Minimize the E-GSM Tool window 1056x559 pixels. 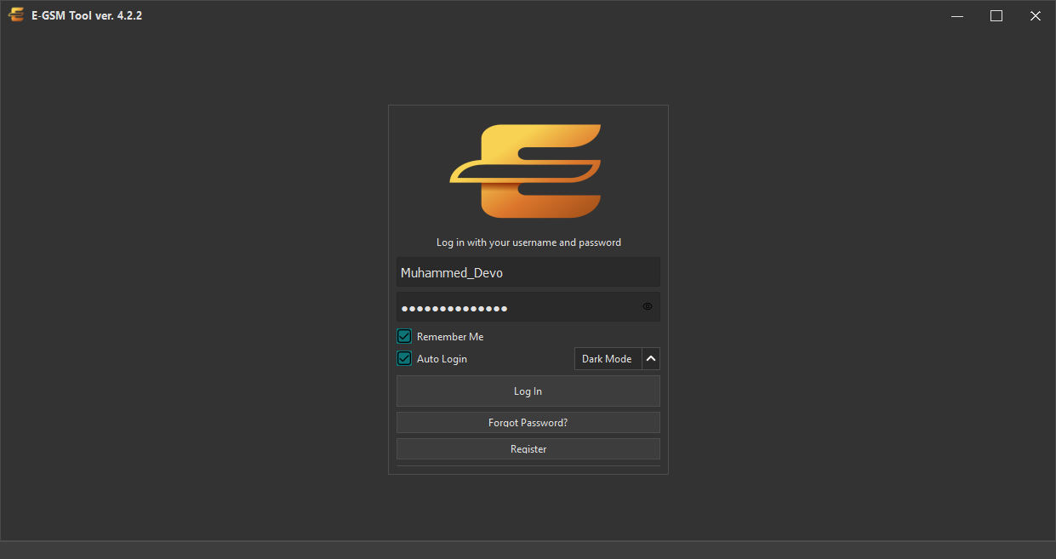[957, 15]
